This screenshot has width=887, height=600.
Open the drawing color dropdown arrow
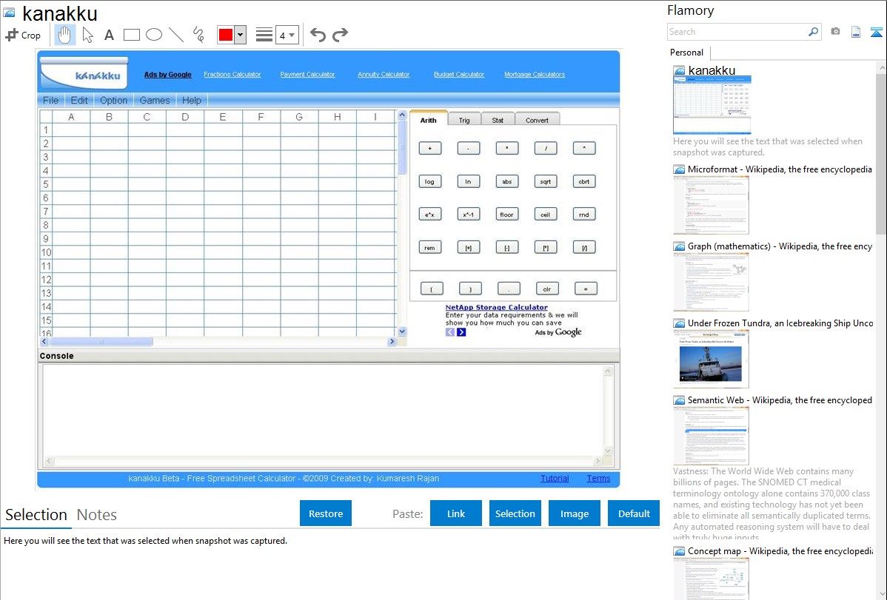point(241,35)
